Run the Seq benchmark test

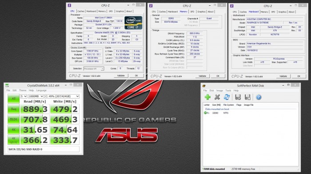coord(13,109)
